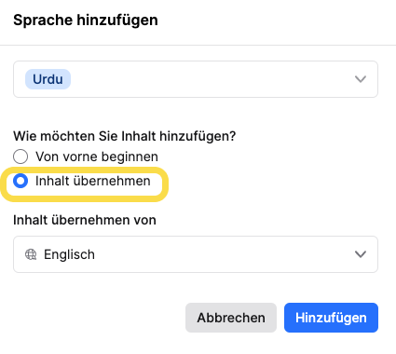The height and width of the screenshot is (354, 396).
Task: Click the 'Von vorne beginnen' label text
Action: (97, 157)
